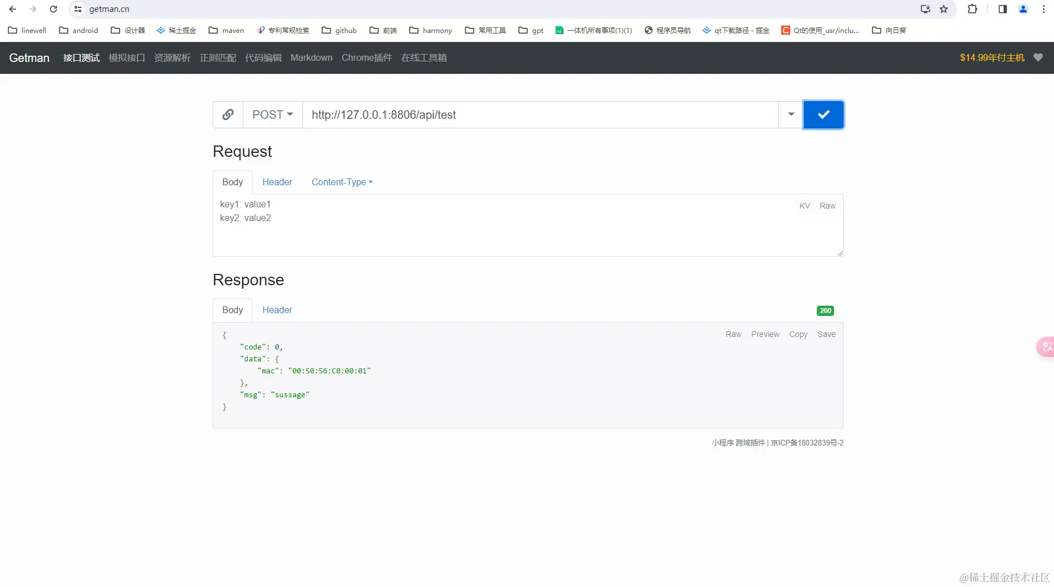The height and width of the screenshot is (587, 1054).
Task: Open the browser extensions puzzle icon
Action: [973, 9]
